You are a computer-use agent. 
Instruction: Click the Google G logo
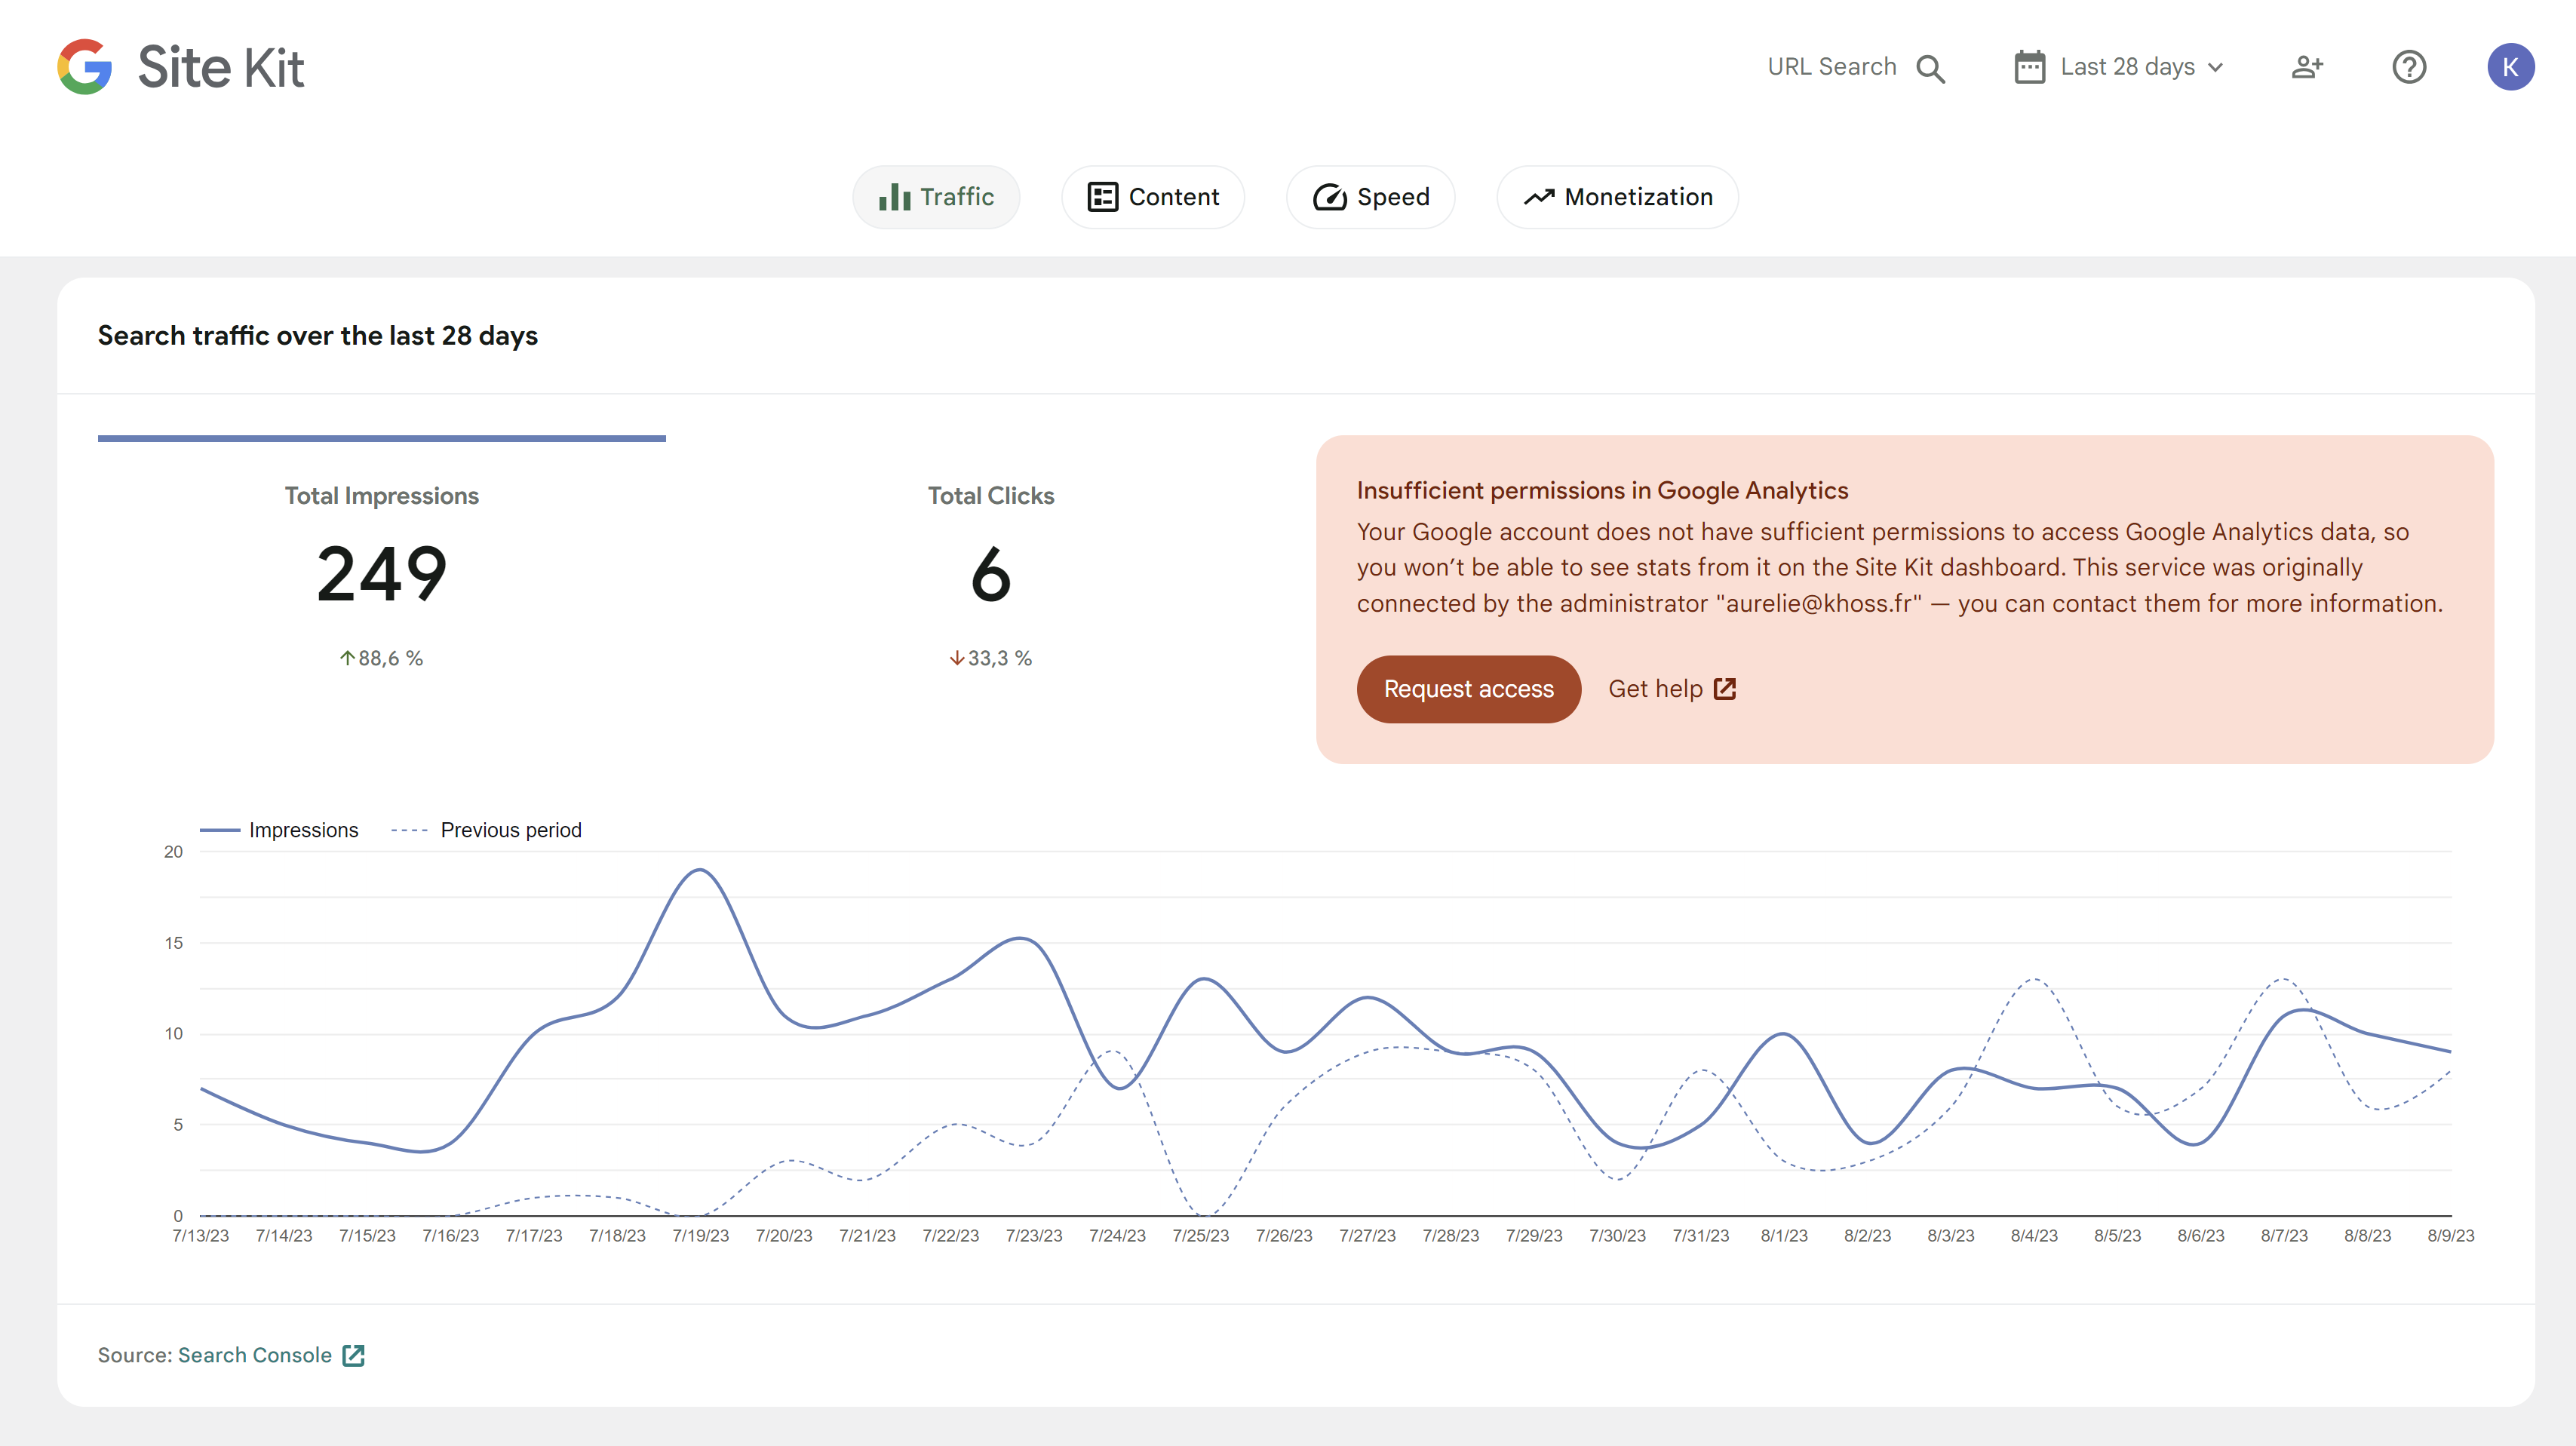[x=84, y=67]
